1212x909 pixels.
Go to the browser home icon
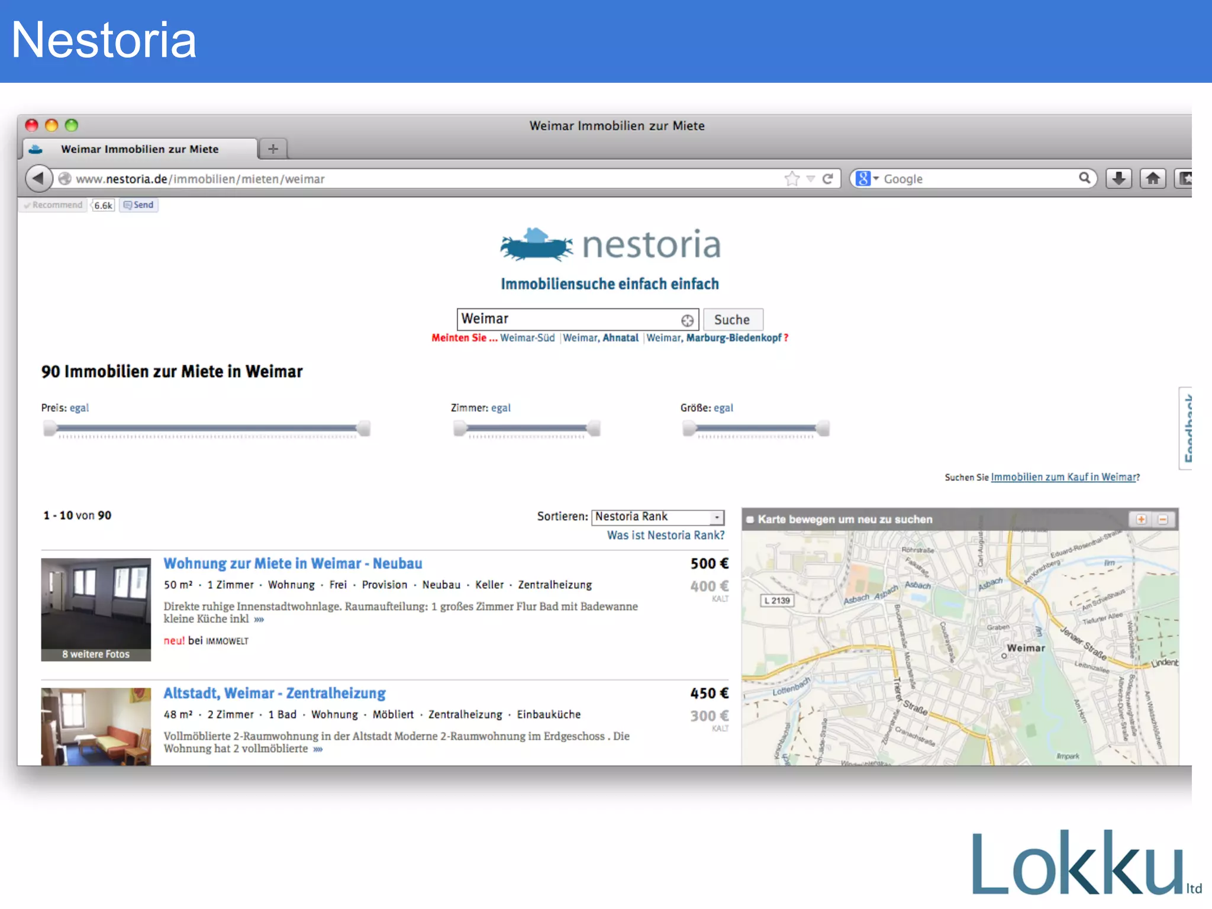click(x=1153, y=178)
